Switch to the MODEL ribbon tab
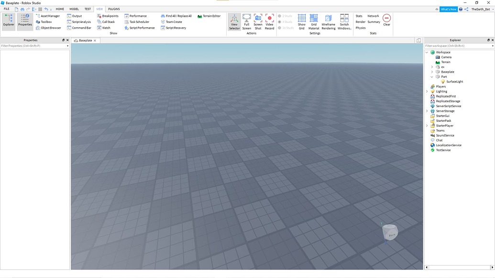 click(x=74, y=9)
